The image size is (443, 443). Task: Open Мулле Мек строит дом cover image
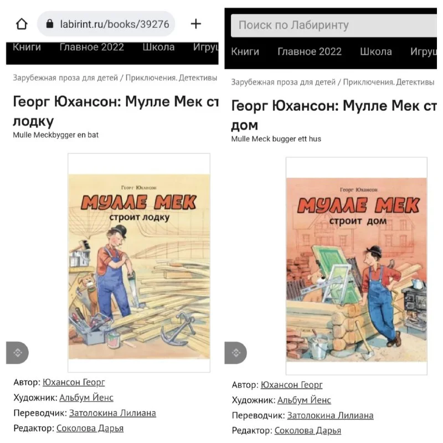pos(357,266)
